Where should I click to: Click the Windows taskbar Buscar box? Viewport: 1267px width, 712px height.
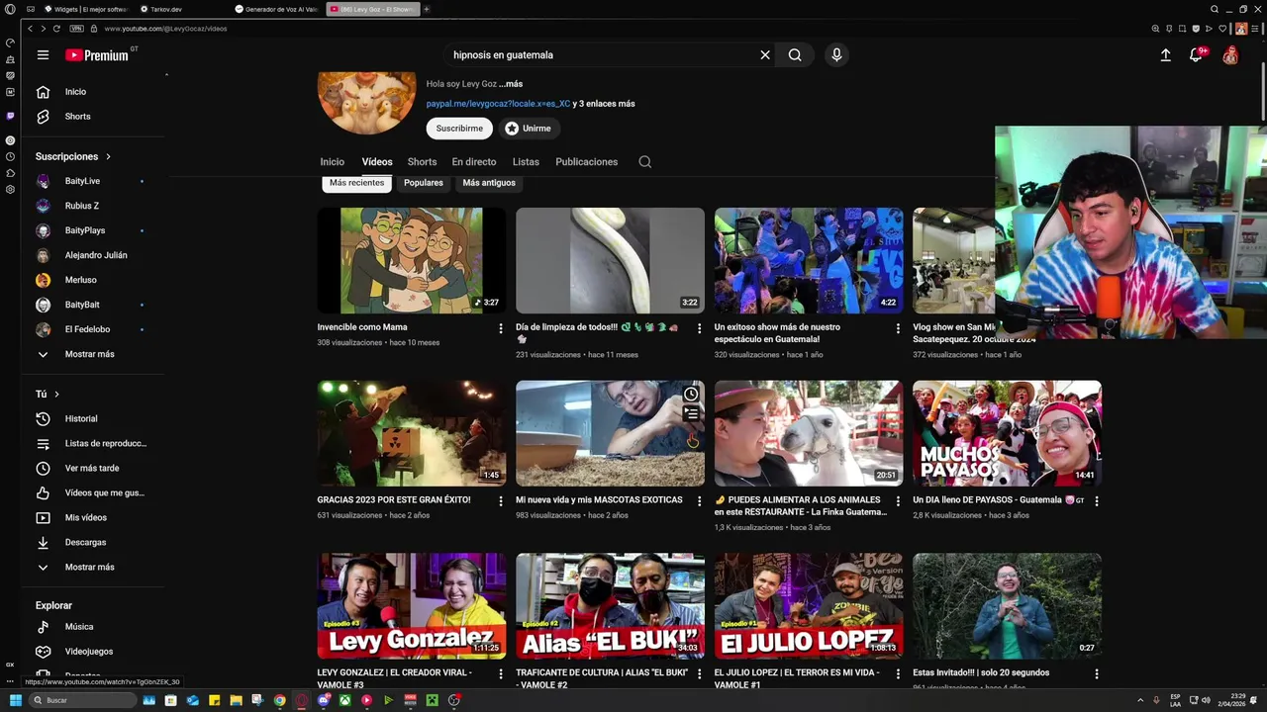coord(81,700)
